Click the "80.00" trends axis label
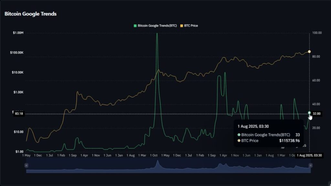Screen dimensions: 331x186 tap(316, 57)
